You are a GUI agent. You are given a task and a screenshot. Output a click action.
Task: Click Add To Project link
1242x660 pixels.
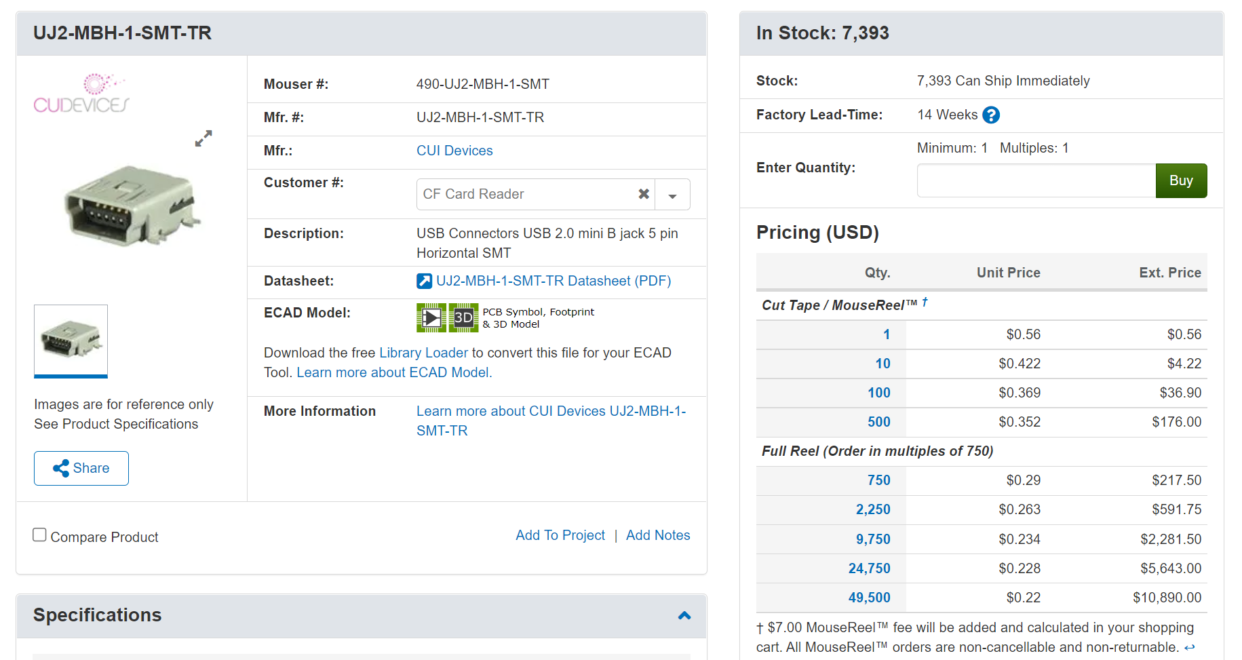pos(560,535)
